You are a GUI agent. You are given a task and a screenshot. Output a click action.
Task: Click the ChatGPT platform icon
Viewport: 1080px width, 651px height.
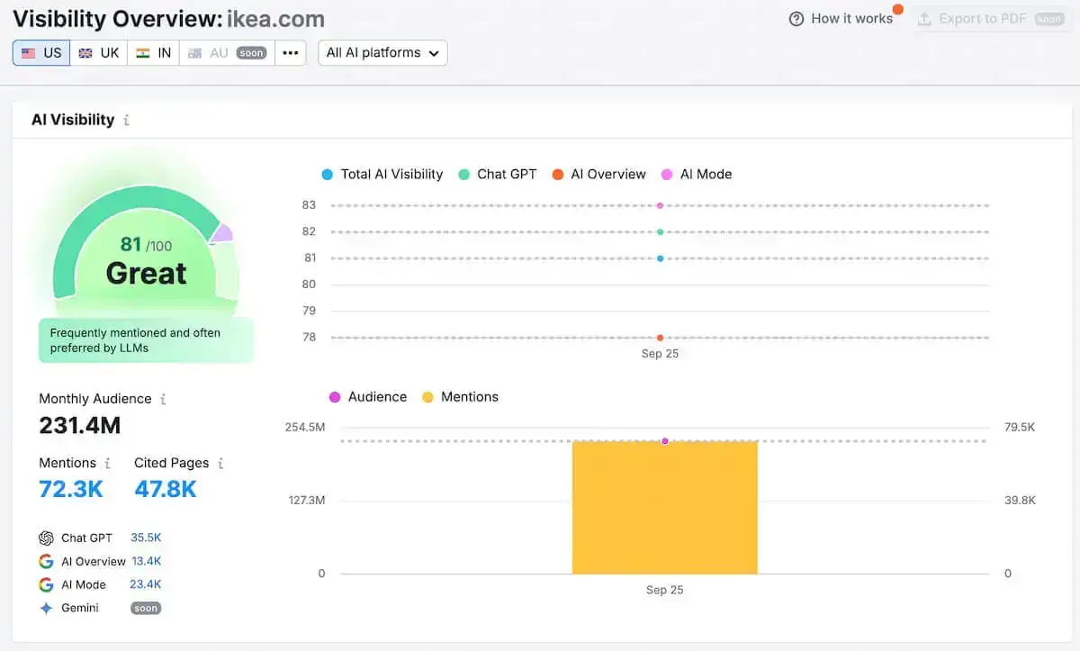point(48,538)
